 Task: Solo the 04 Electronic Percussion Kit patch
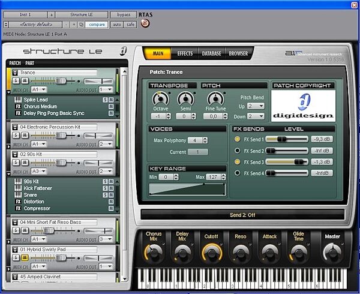16,135
